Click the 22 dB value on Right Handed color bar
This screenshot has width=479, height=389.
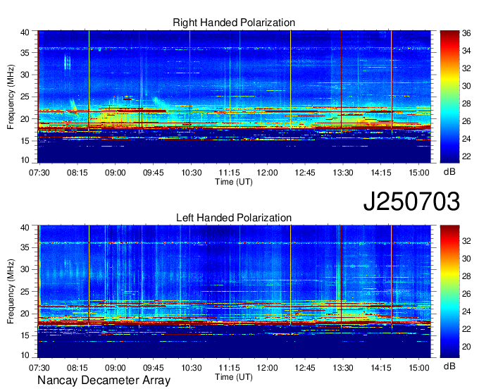click(466, 156)
